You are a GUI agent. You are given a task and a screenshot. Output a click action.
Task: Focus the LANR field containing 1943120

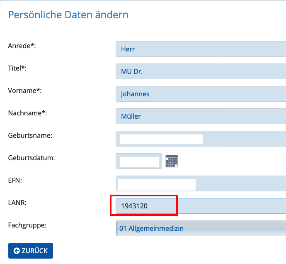pyautogui.click(x=201, y=206)
